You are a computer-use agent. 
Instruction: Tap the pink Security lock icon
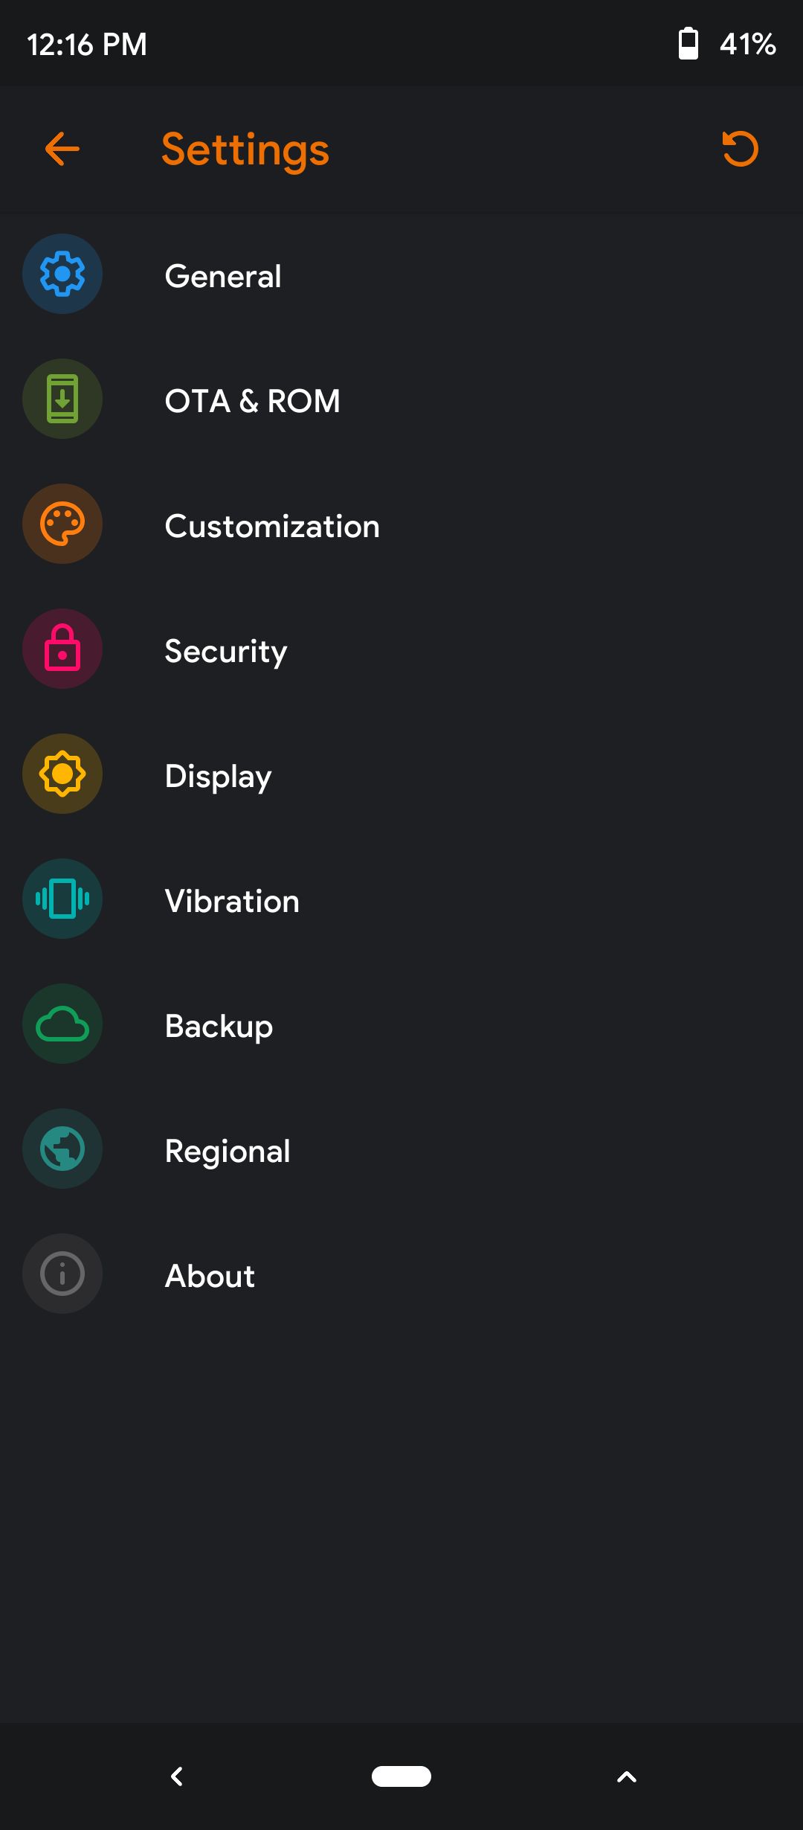(62, 649)
